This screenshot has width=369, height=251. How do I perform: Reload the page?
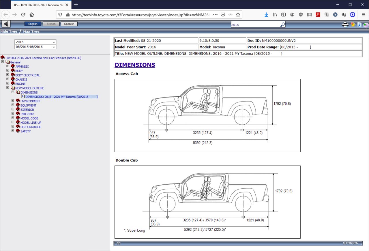pos(23,14)
